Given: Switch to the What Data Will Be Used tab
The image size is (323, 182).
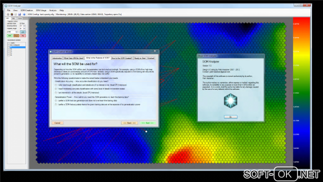Looking at the screenshot, I should tap(74, 58).
